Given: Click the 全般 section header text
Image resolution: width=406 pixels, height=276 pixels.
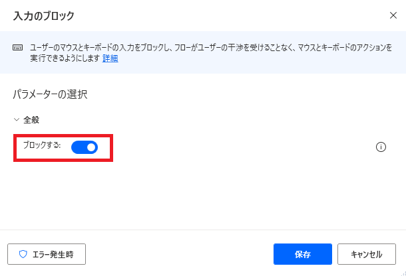Looking at the screenshot, I should pos(31,120).
